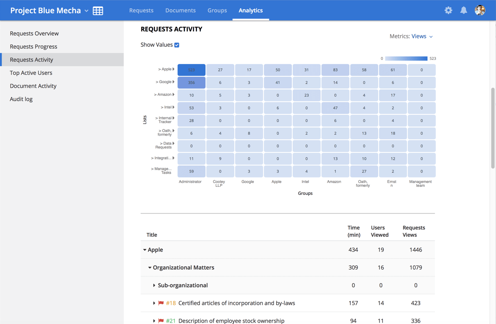The image size is (496, 324).
Task: Toggle the Show Values checkbox
Action: coord(177,44)
